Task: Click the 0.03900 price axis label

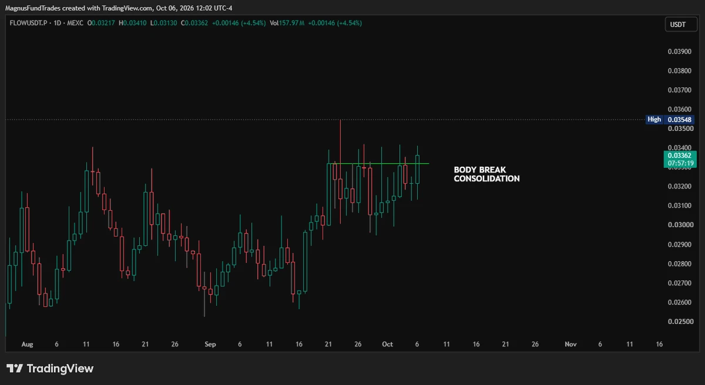Action: (679, 52)
